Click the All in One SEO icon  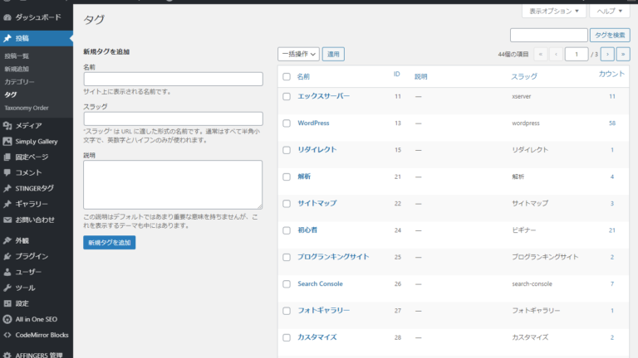7,319
